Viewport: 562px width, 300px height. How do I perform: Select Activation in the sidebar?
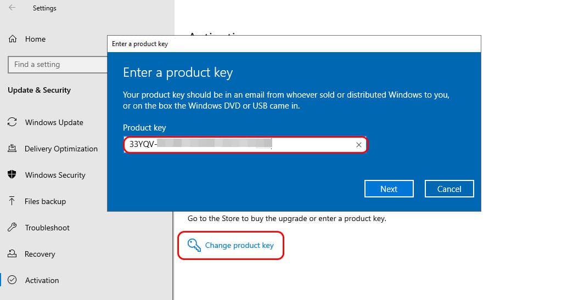pyautogui.click(x=42, y=280)
